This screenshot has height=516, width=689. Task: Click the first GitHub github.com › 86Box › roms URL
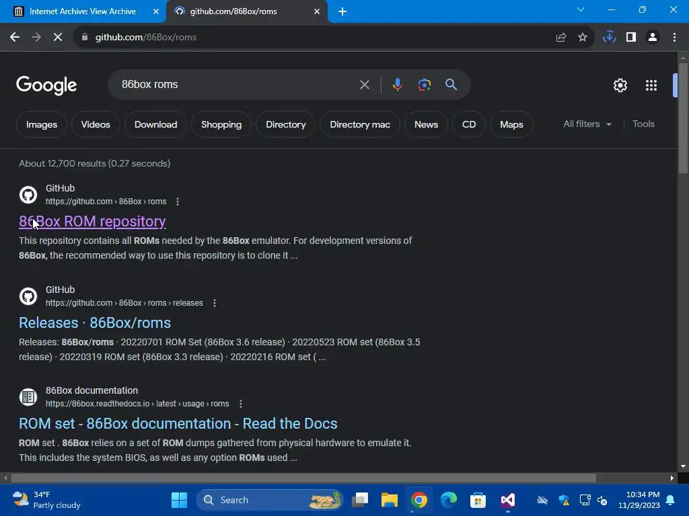[x=106, y=202]
